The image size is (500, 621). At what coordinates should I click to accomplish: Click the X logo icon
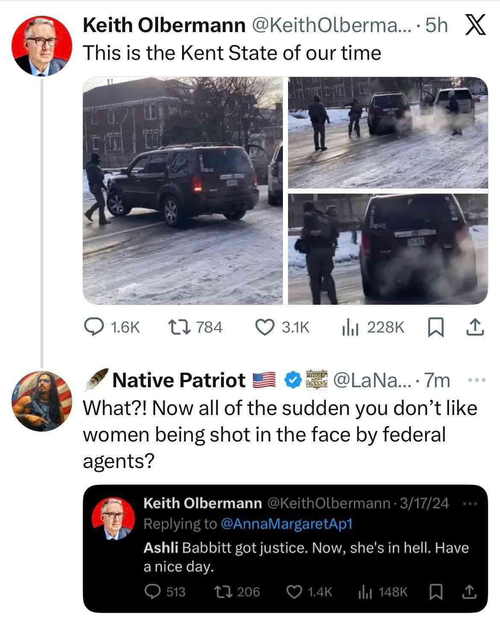pyautogui.click(x=474, y=26)
